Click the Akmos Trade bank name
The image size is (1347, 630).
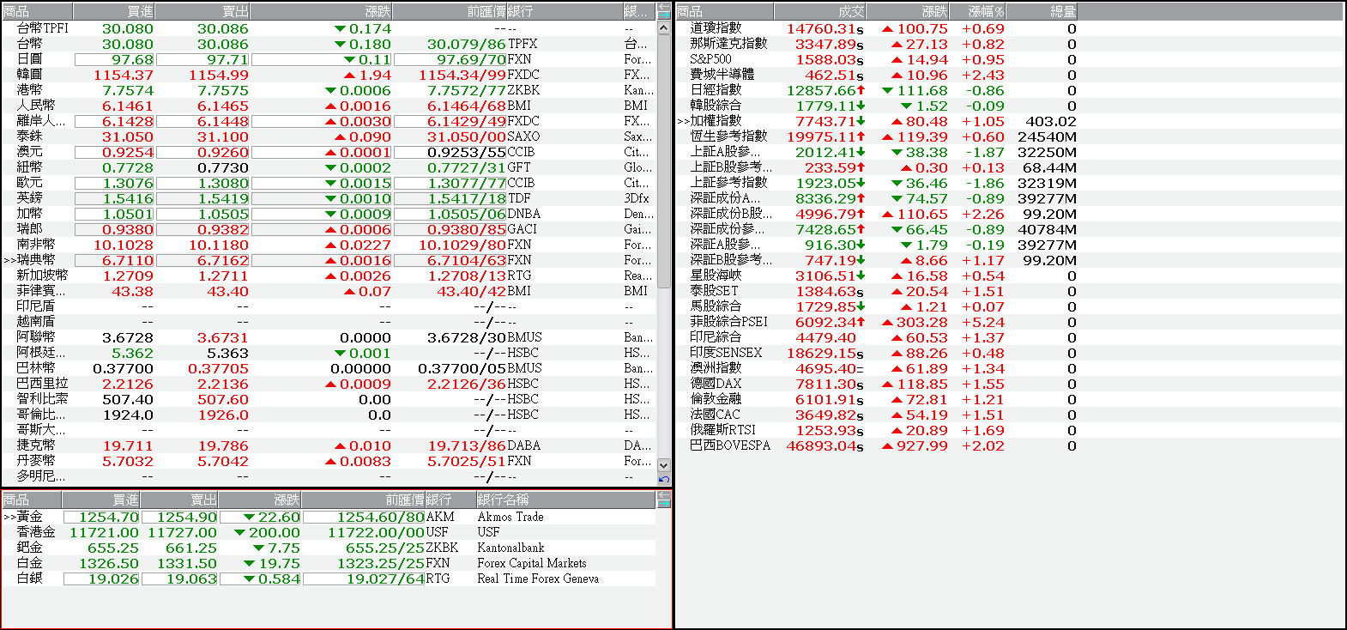click(x=510, y=517)
